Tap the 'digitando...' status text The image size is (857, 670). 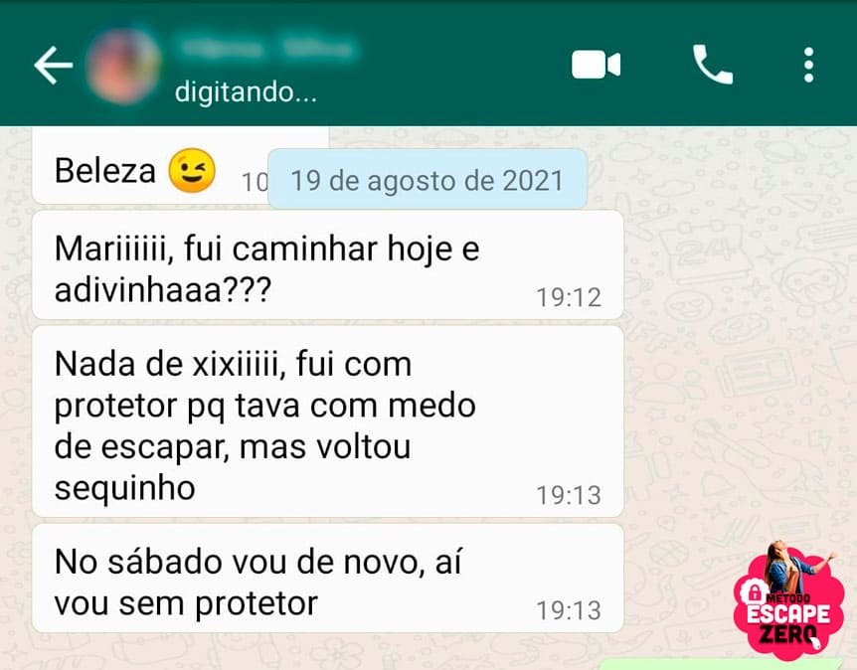tap(246, 91)
